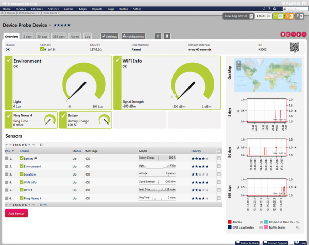Click the Battery Charge mini graph bar
Image resolution: width=309 pixels, height=245 pixels.
point(157,158)
